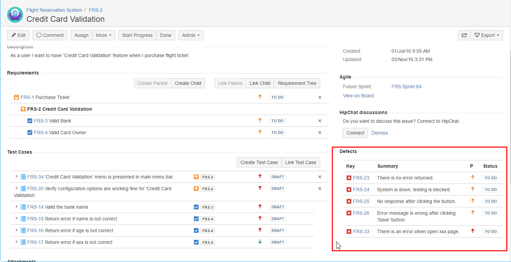Click the TO DO status of FRS-25
Screen dimensions: 511x262
click(x=491, y=201)
